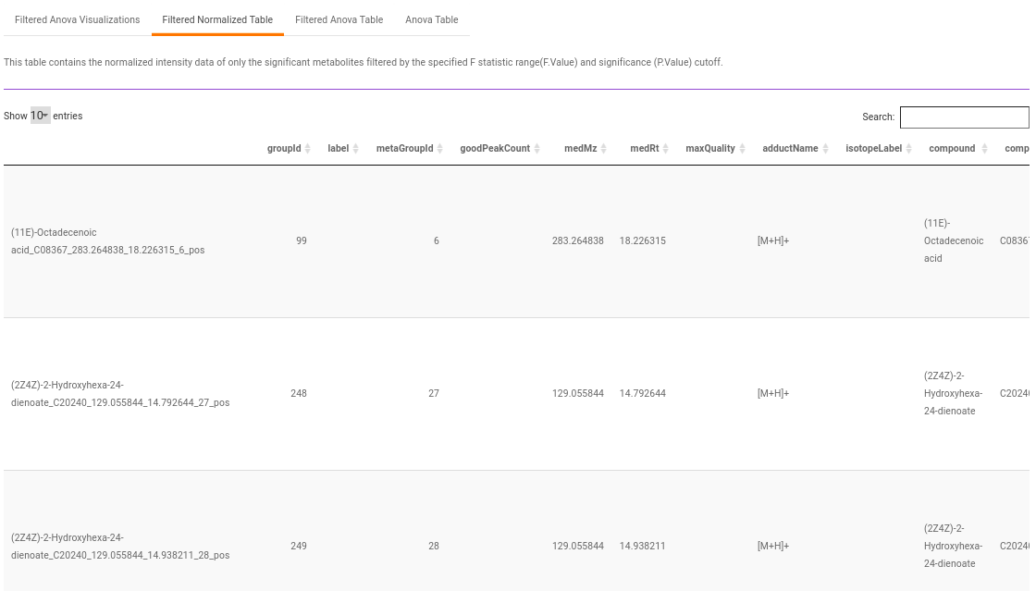Sort by medRt arrow icon
The height and width of the screenshot is (591, 1036).
pyautogui.click(x=665, y=149)
